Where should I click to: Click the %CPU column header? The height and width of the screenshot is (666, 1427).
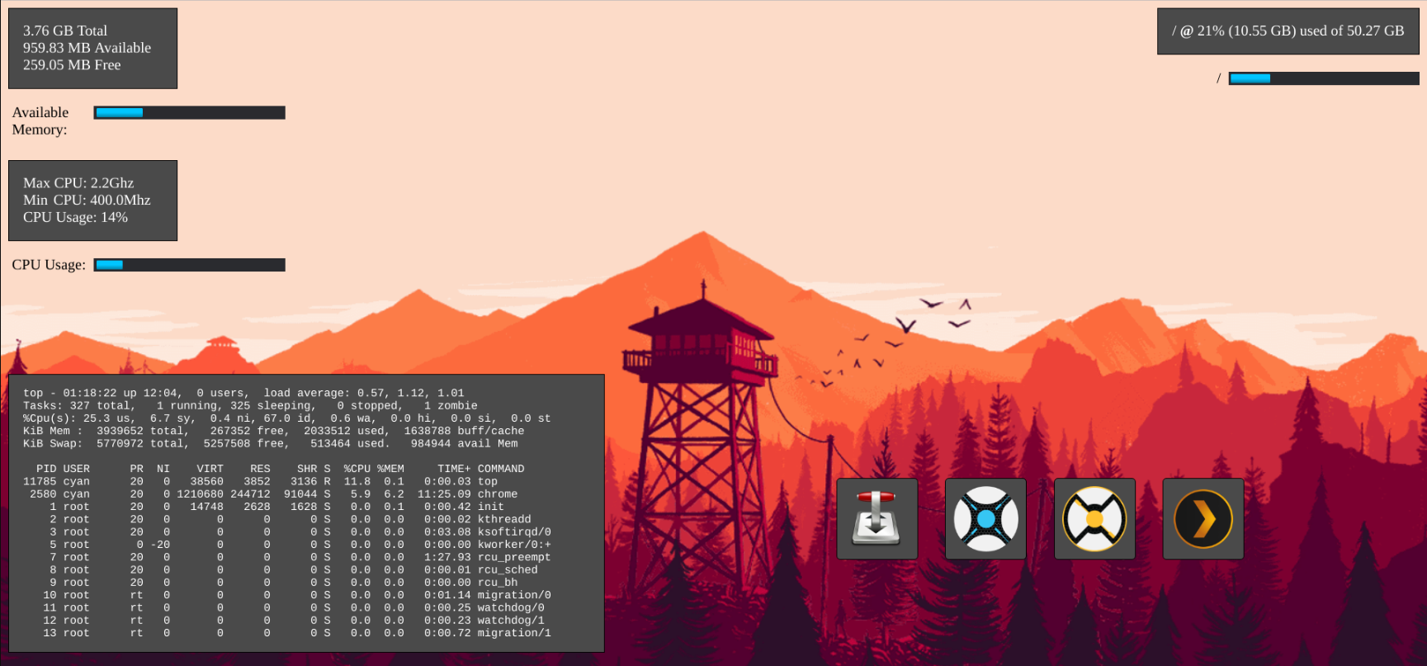click(x=357, y=469)
